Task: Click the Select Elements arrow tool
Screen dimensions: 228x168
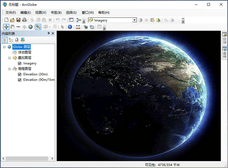Action: click(x=63, y=27)
